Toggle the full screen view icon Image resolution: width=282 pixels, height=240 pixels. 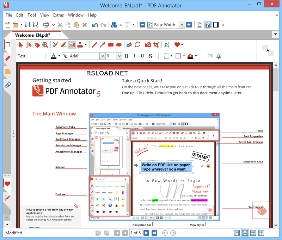[216, 25]
